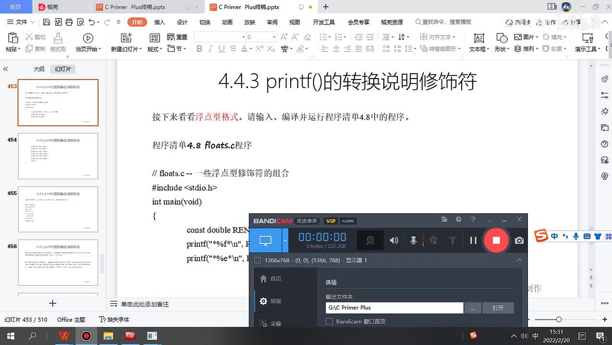
Task: Click the browse ... button for output folder
Action: point(473,308)
